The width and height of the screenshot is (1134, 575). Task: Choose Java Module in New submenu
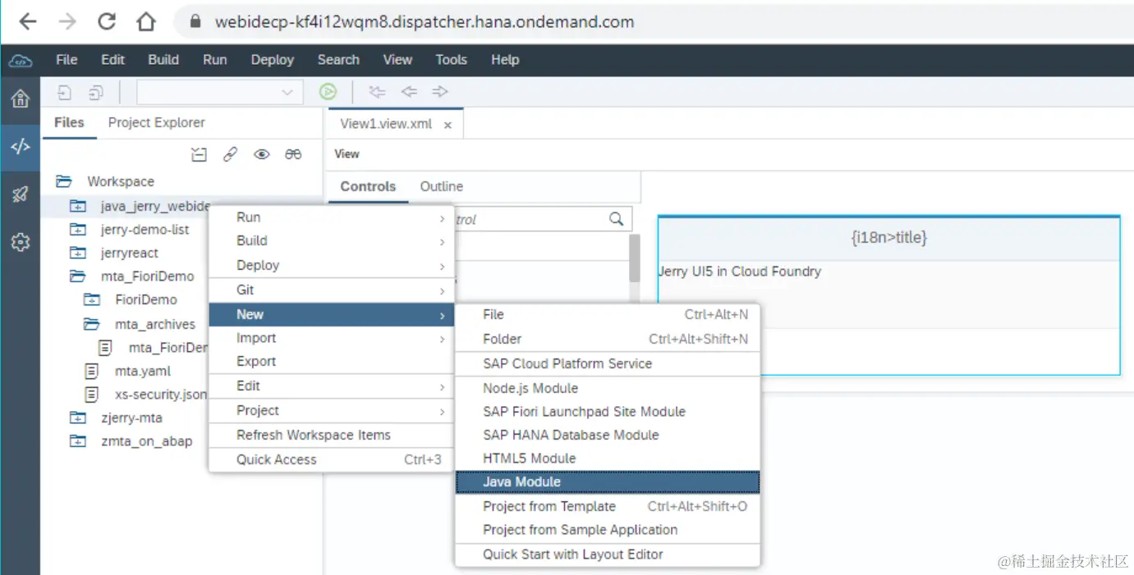[x=608, y=482]
